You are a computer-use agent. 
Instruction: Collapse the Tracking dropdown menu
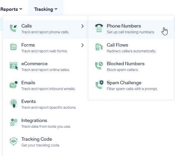pyautogui.click(x=46, y=9)
